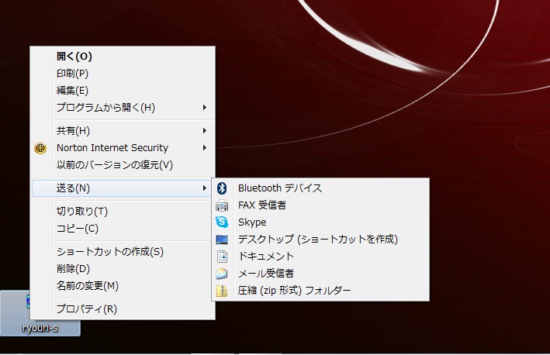Image resolution: width=550 pixels, height=355 pixels.
Task: Select the 送る(N) menu entry
Action: pos(123,188)
